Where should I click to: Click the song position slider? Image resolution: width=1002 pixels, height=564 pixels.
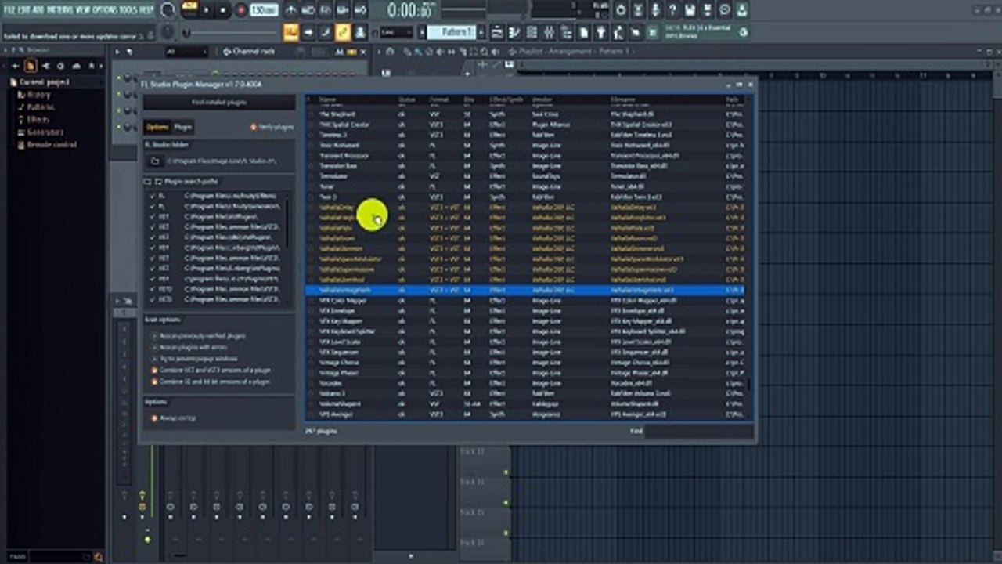[x=232, y=33]
